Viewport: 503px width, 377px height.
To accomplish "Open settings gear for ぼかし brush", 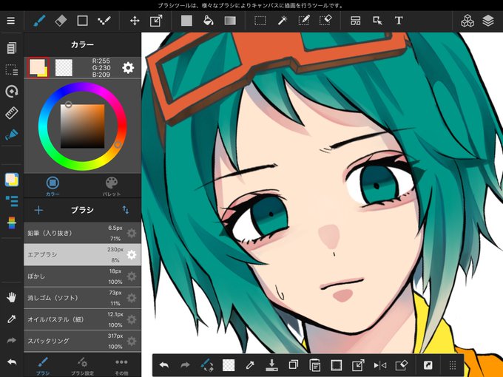I will (x=132, y=276).
